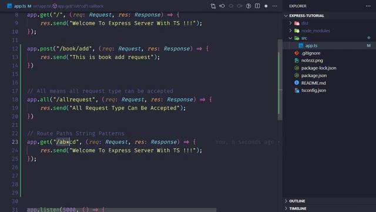
Task: Open the .gitignore file
Action: point(311,53)
